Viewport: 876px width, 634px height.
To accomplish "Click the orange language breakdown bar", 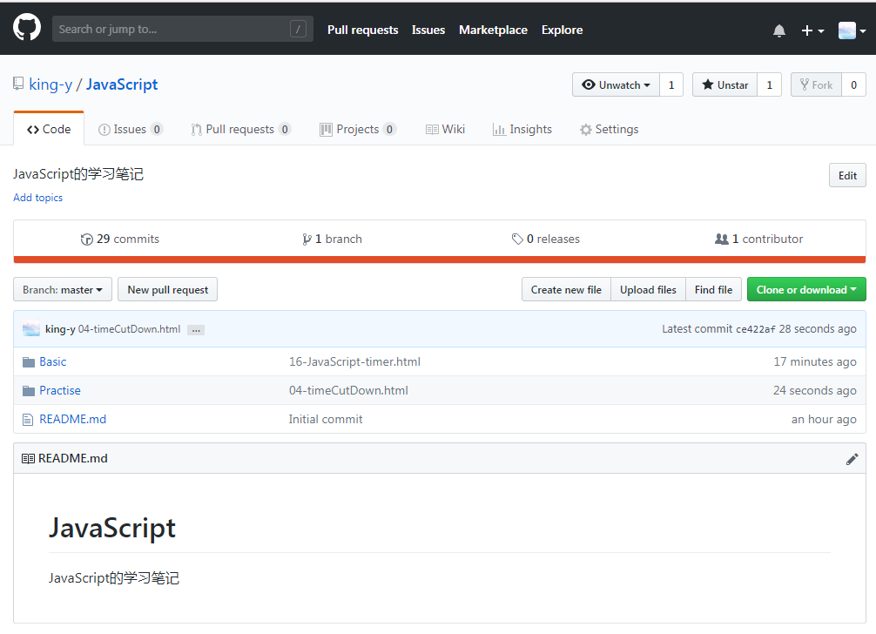I will coord(440,260).
